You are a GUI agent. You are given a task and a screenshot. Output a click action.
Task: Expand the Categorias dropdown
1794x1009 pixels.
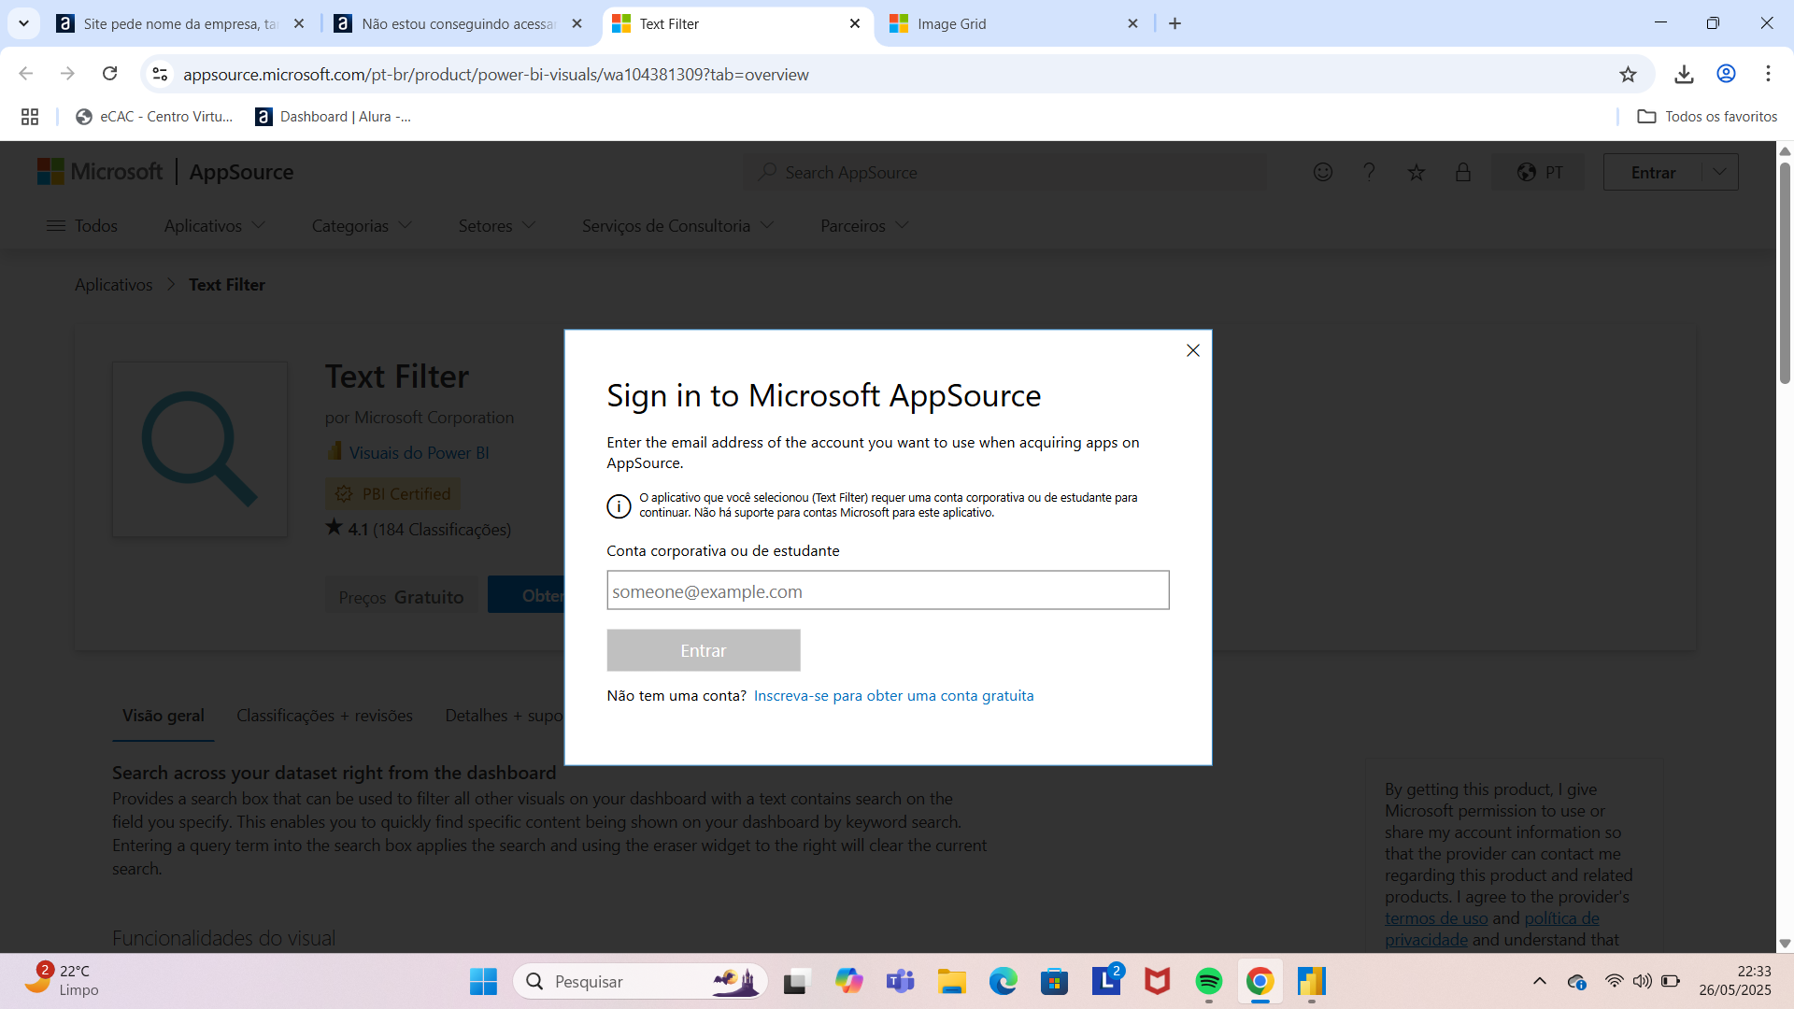pyautogui.click(x=362, y=226)
